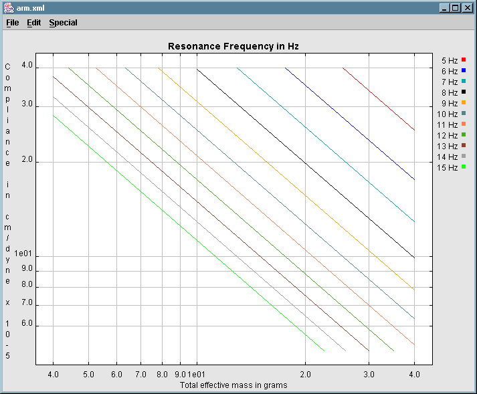Click the green 12 Hz legend swatch

point(464,134)
